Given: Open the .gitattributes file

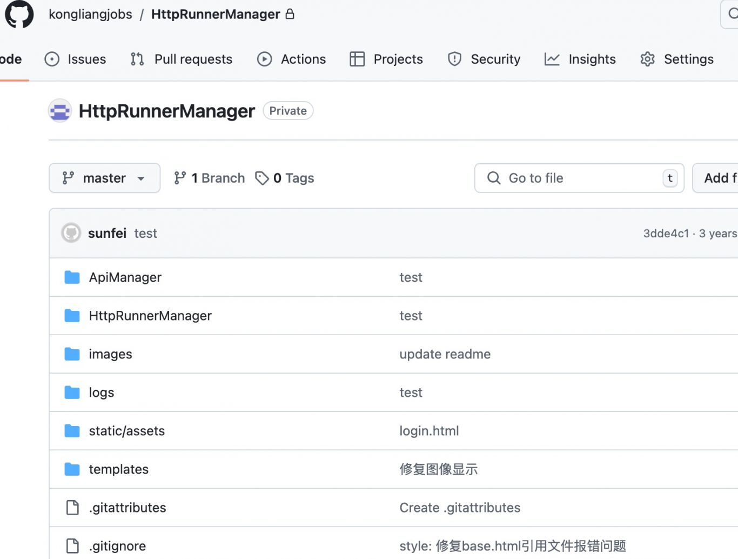Looking at the screenshot, I should 128,508.
